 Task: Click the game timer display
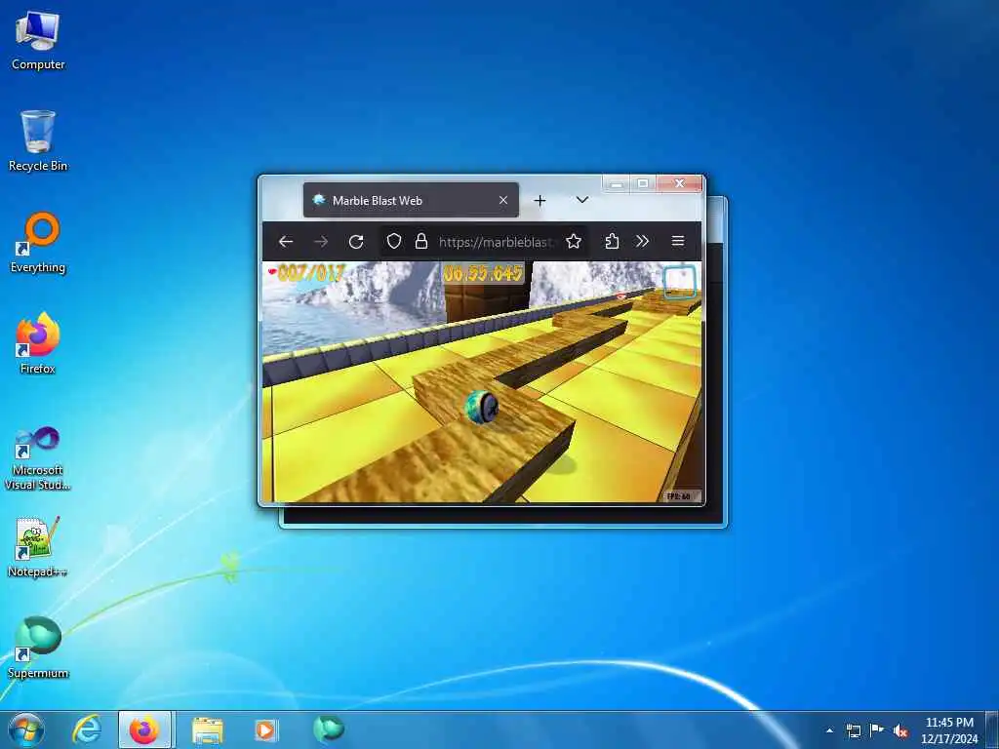[x=484, y=274]
